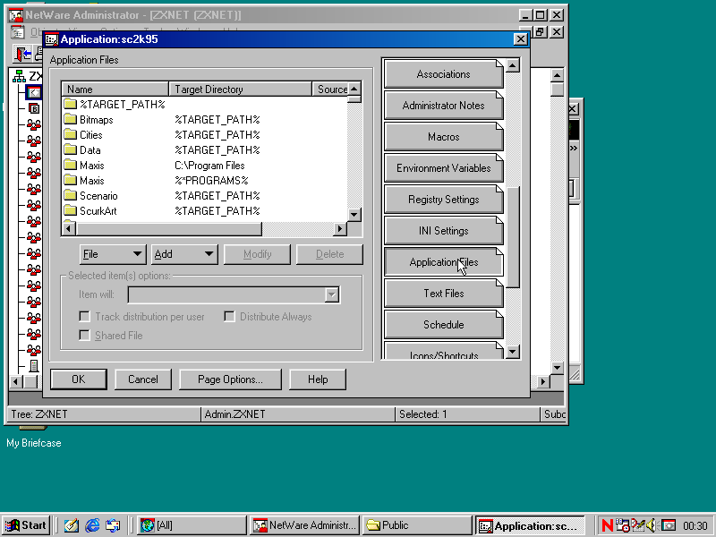
Task: Toggle the Shared File checkbox
Action: [x=84, y=335]
